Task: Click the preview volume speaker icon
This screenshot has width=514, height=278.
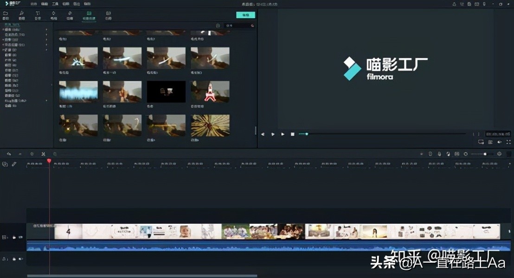Action: 500,142
